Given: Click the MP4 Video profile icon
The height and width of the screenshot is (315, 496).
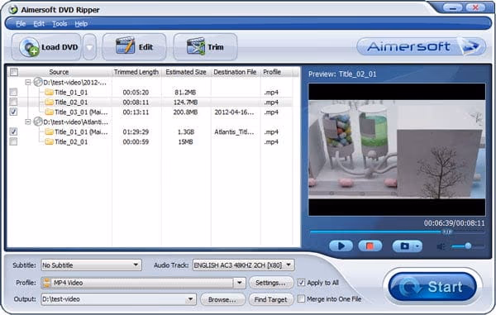Looking at the screenshot, I should pyautogui.click(x=46, y=283).
